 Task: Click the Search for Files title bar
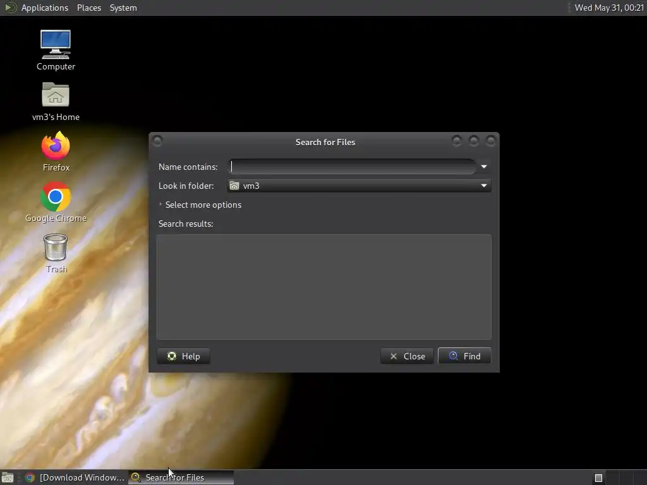pyautogui.click(x=325, y=142)
